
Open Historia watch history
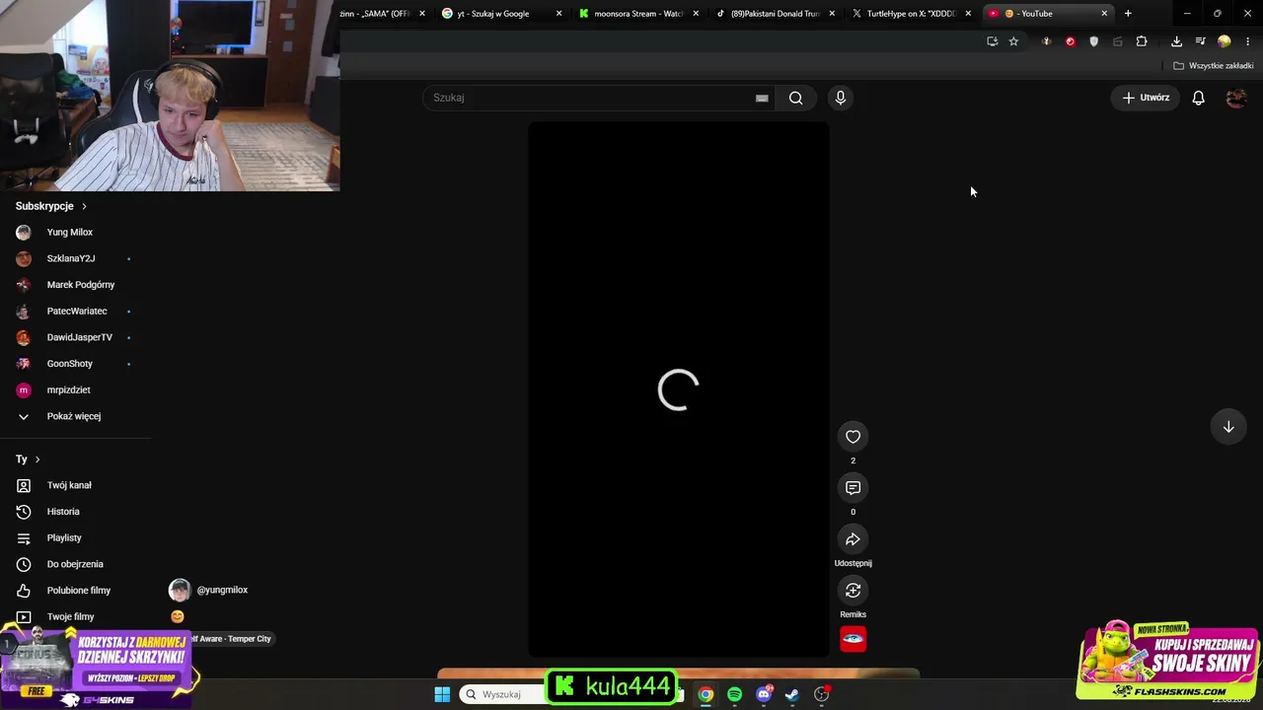pyautogui.click(x=63, y=512)
